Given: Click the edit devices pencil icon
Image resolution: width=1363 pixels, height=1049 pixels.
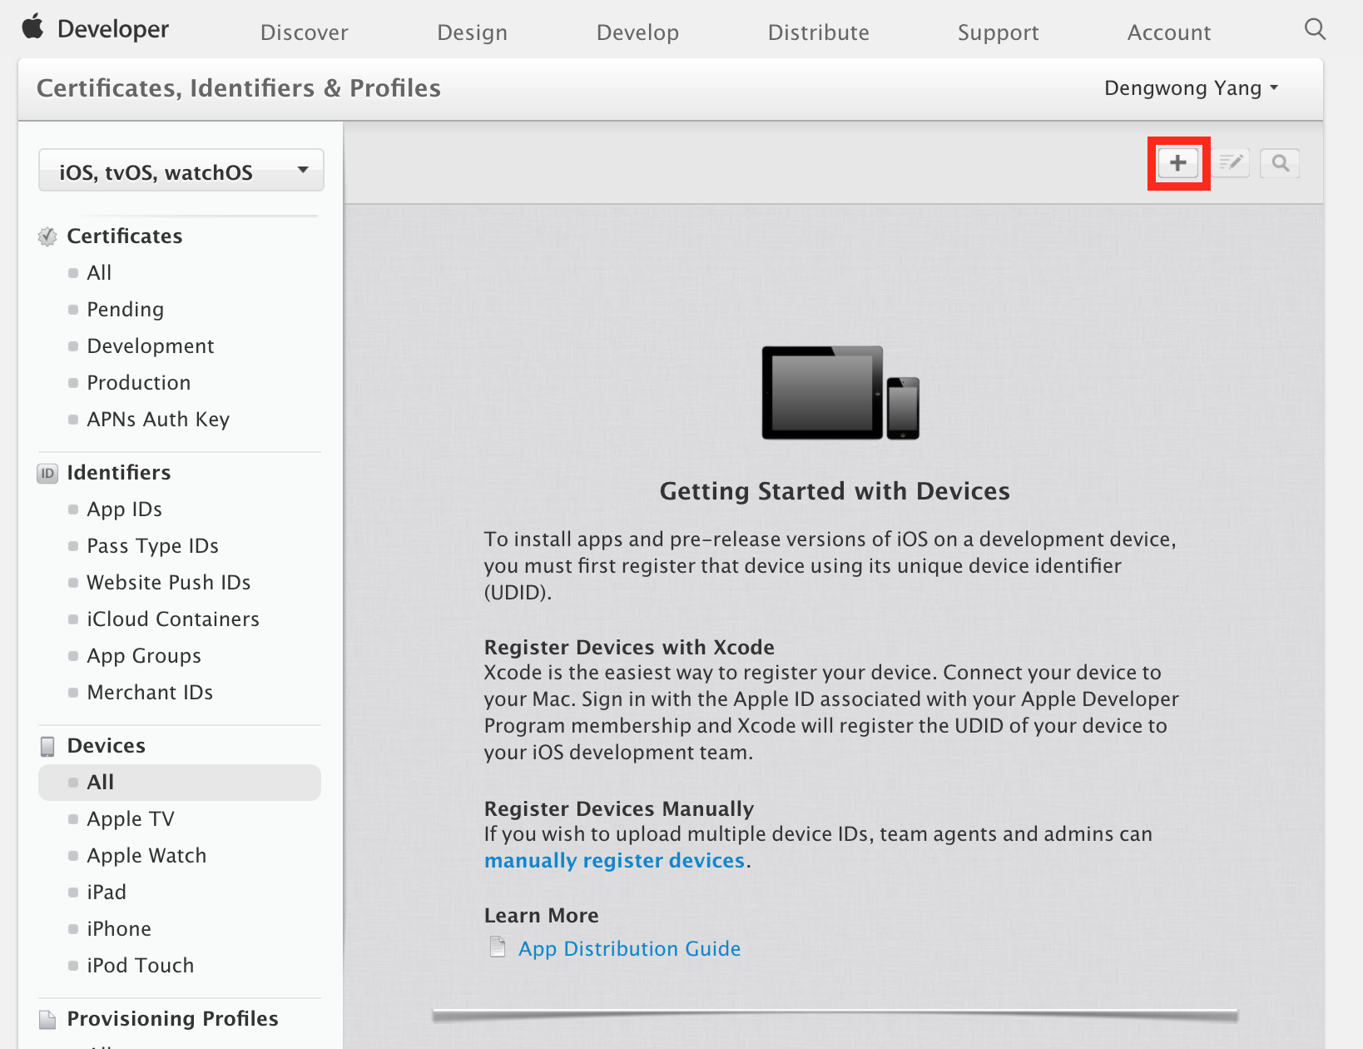Looking at the screenshot, I should click(x=1231, y=162).
